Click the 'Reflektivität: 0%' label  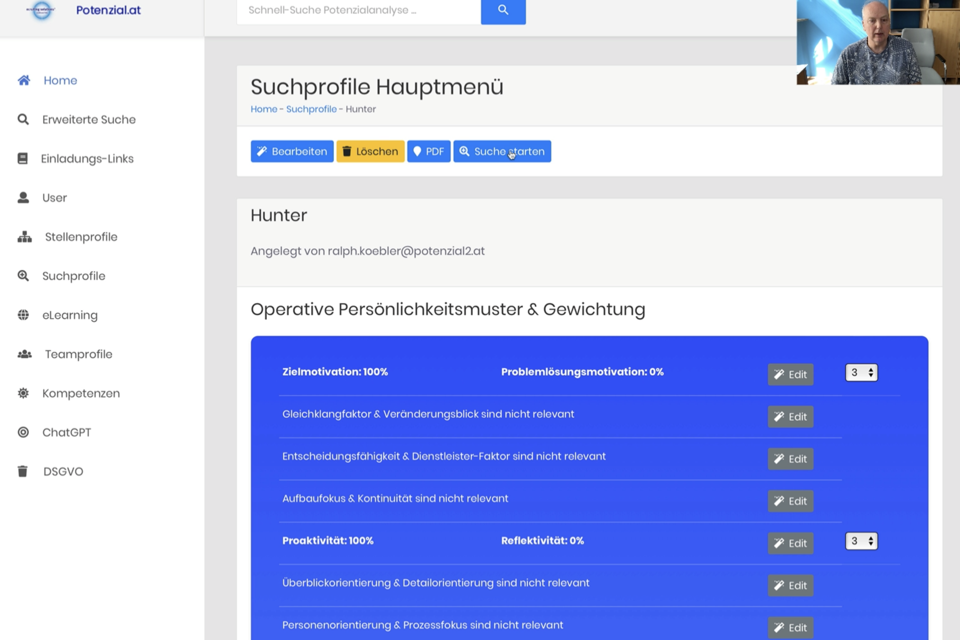pyautogui.click(x=542, y=541)
